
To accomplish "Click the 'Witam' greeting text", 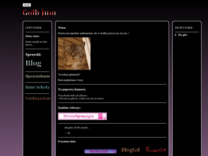I will click(62, 28).
